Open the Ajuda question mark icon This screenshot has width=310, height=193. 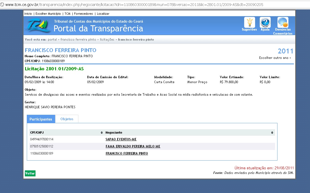(265, 22)
